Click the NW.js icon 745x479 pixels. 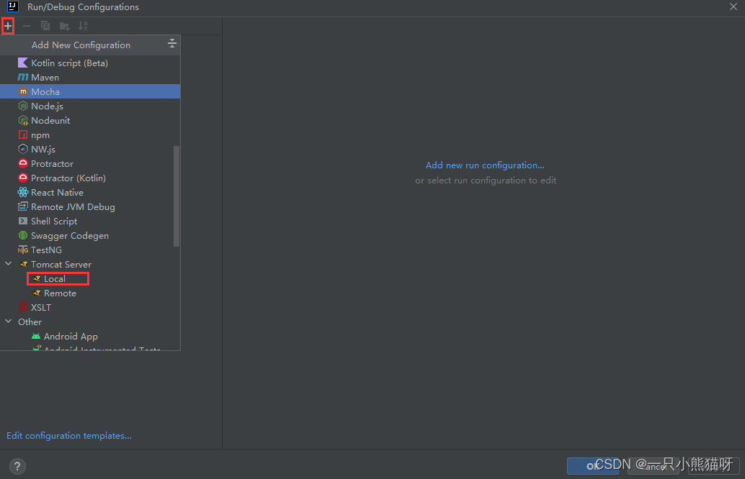(x=23, y=149)
